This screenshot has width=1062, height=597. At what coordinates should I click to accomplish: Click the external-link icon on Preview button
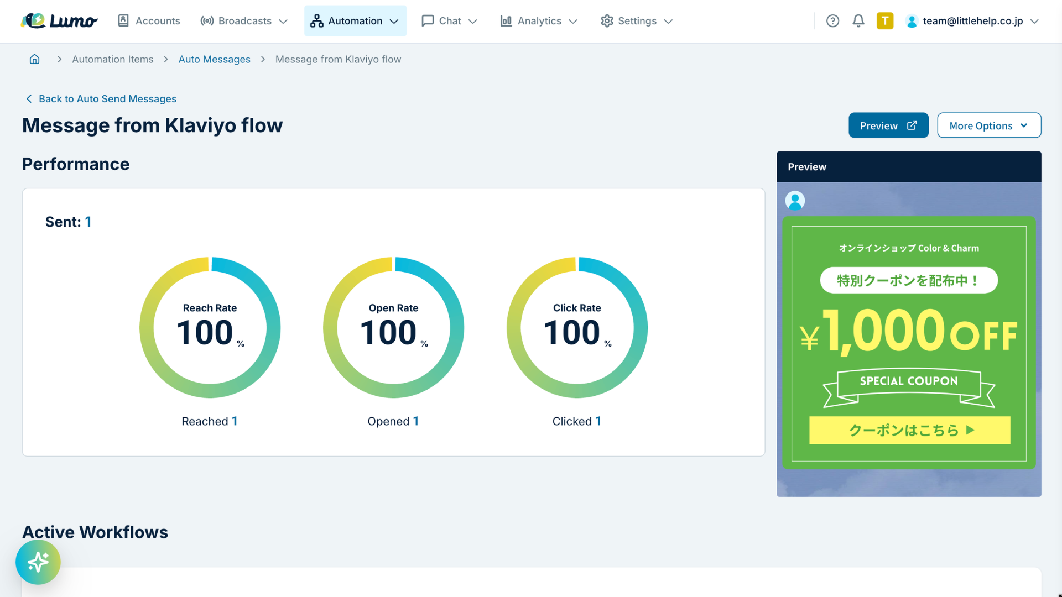click(912, 125)
